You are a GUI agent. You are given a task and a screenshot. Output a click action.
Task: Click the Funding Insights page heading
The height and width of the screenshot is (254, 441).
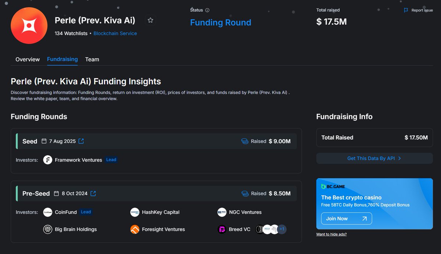tap(86, 81)
